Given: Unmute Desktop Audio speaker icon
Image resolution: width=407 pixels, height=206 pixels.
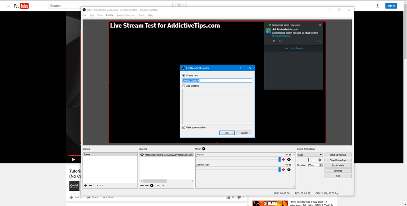Looking at the screenshot, I should pos(284,169).
